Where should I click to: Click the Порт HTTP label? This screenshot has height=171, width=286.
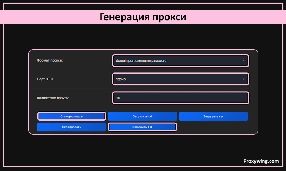point(46,79)
